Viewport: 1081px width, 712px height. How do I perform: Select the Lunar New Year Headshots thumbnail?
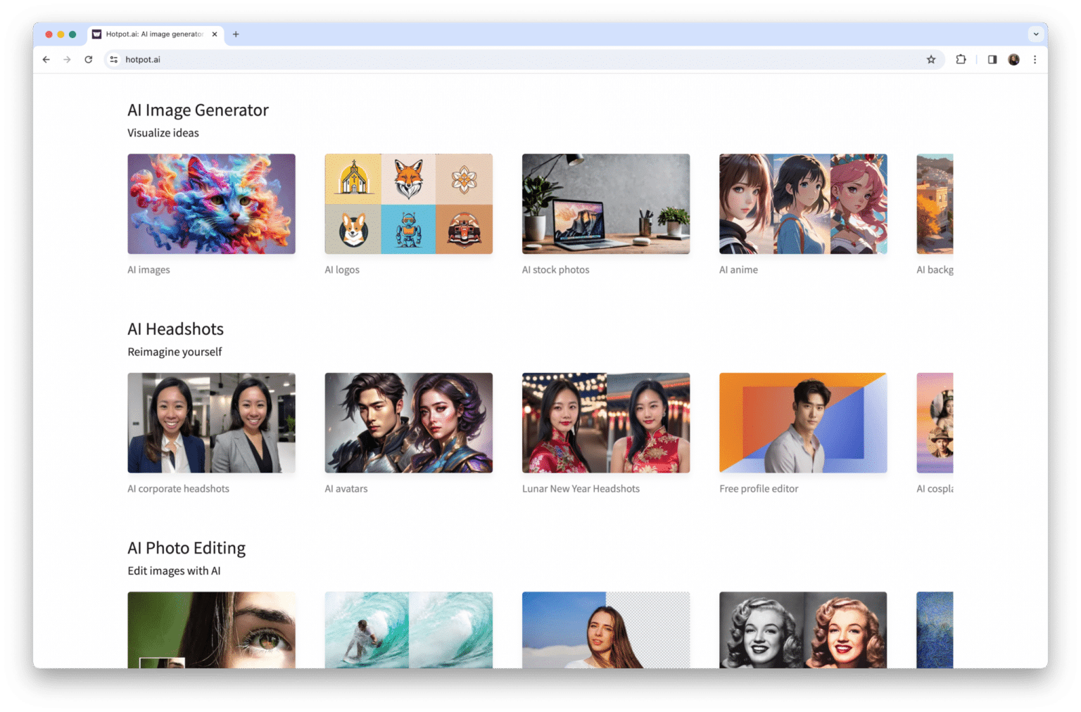pos(605,423)
